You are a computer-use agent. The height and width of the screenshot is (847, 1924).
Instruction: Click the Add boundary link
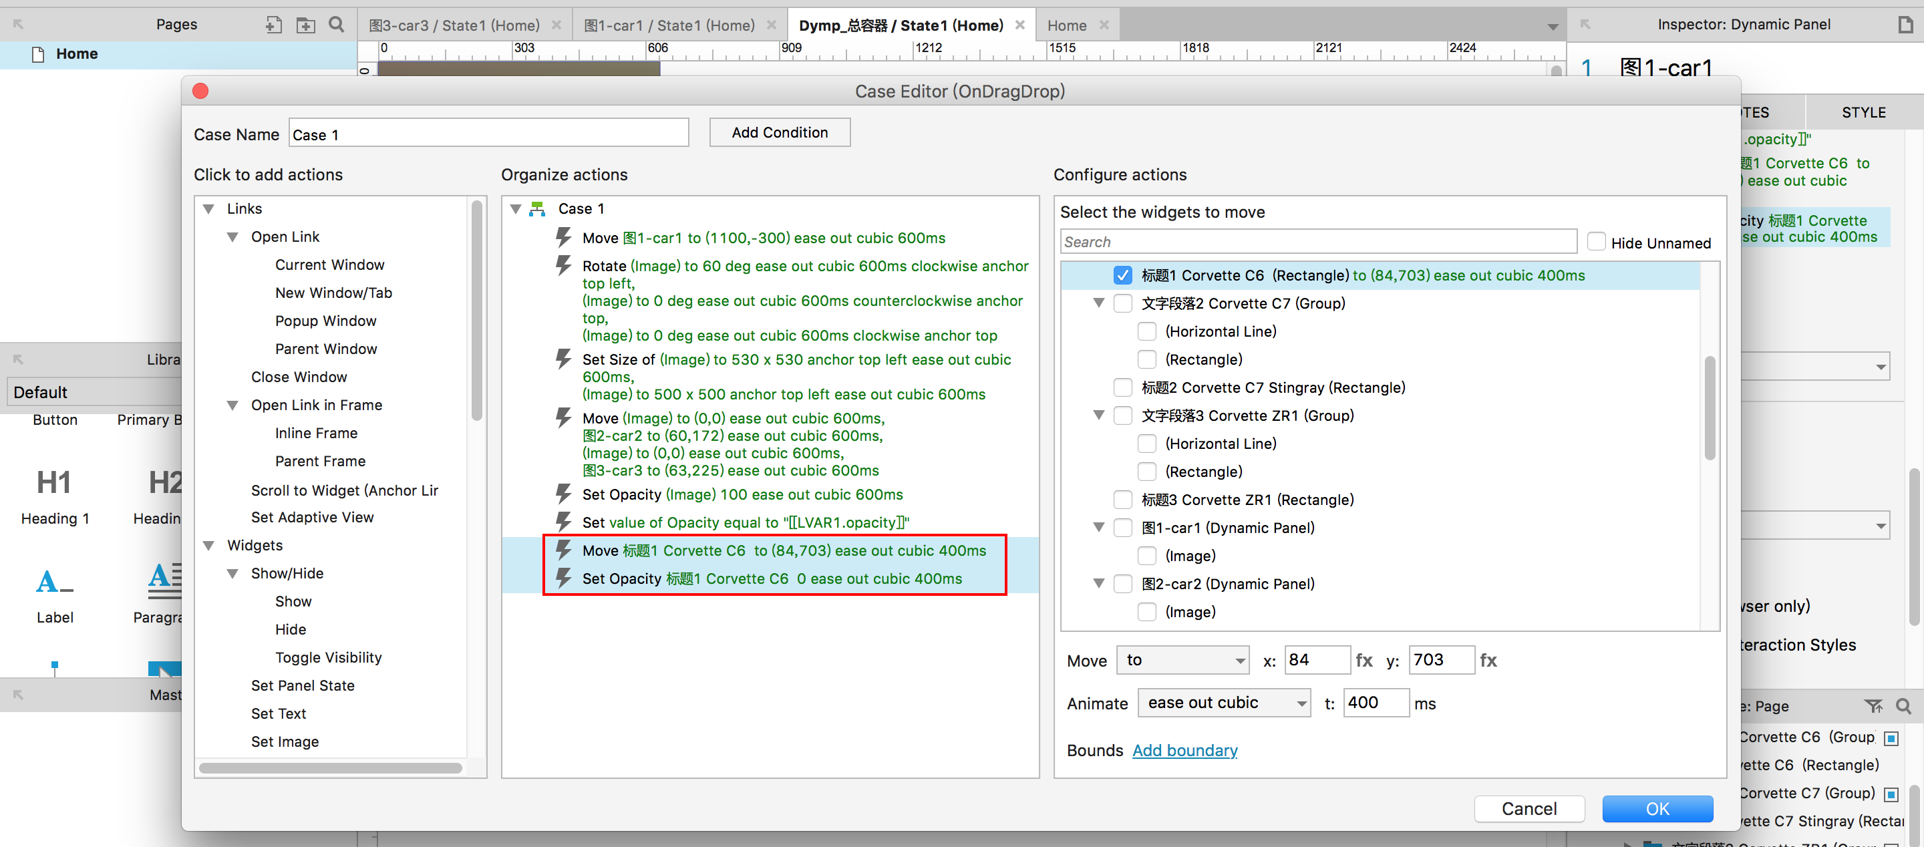pos(1184,750)
